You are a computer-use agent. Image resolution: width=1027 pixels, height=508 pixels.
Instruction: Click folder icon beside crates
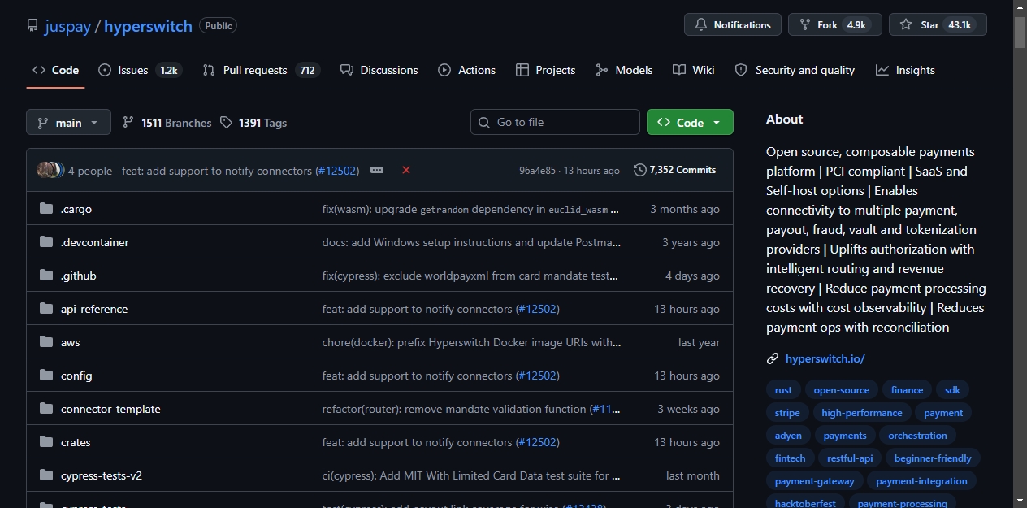pos(46,442)
